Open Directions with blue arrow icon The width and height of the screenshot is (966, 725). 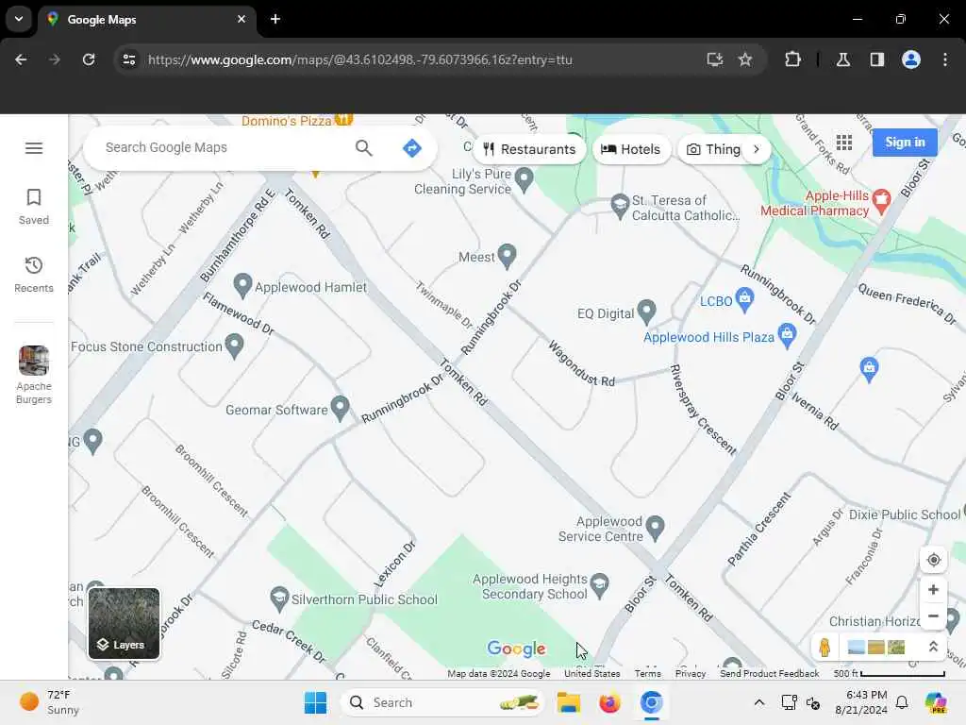tap(411, 148)
